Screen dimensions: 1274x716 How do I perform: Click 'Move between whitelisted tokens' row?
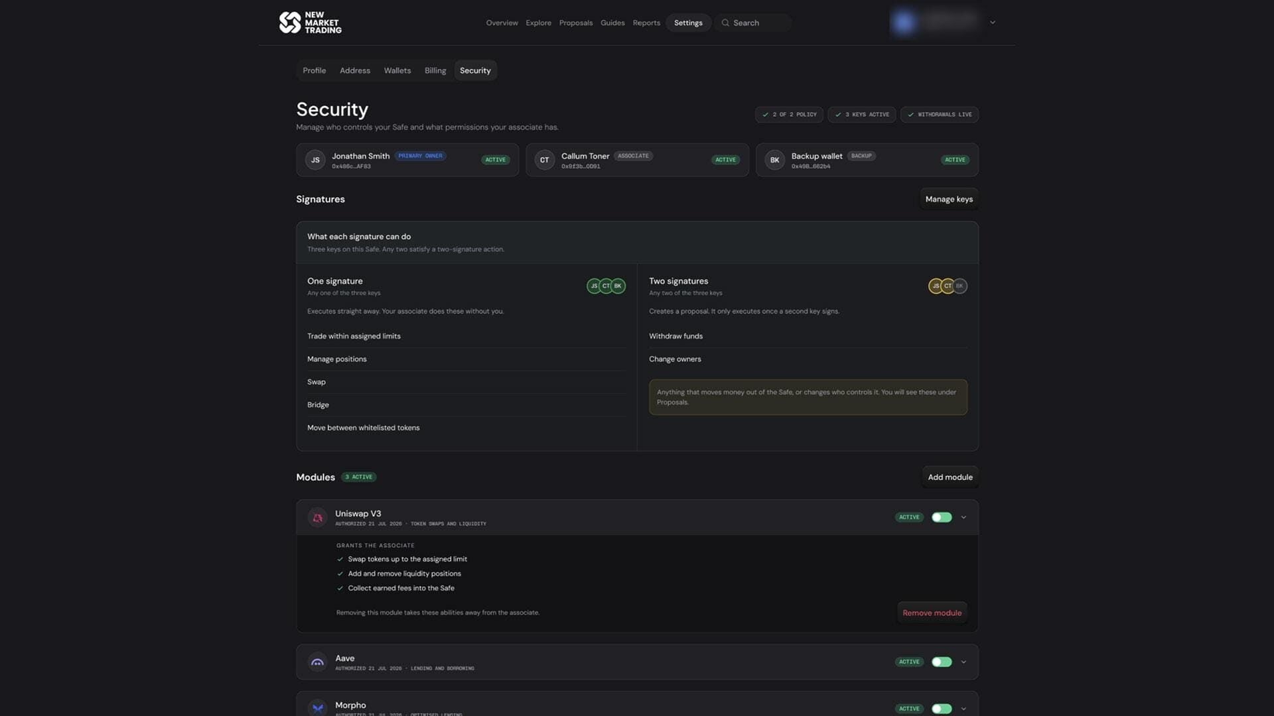coord(466,428)
